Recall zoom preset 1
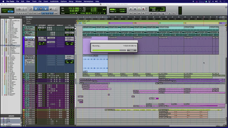This screenshot has width=228, height=128. click(x=17, y=13)
